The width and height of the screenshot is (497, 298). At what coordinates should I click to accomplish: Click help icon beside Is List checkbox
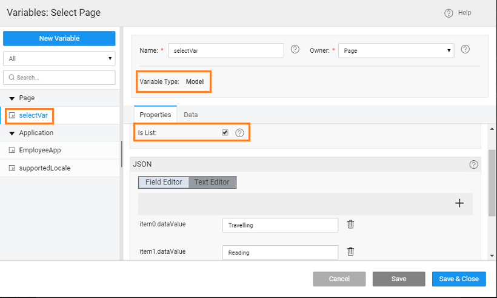(239, 133)
